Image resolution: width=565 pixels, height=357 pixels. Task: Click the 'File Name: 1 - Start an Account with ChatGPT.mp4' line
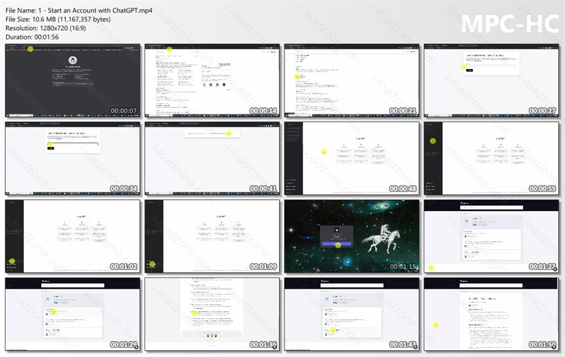(79, 11)
